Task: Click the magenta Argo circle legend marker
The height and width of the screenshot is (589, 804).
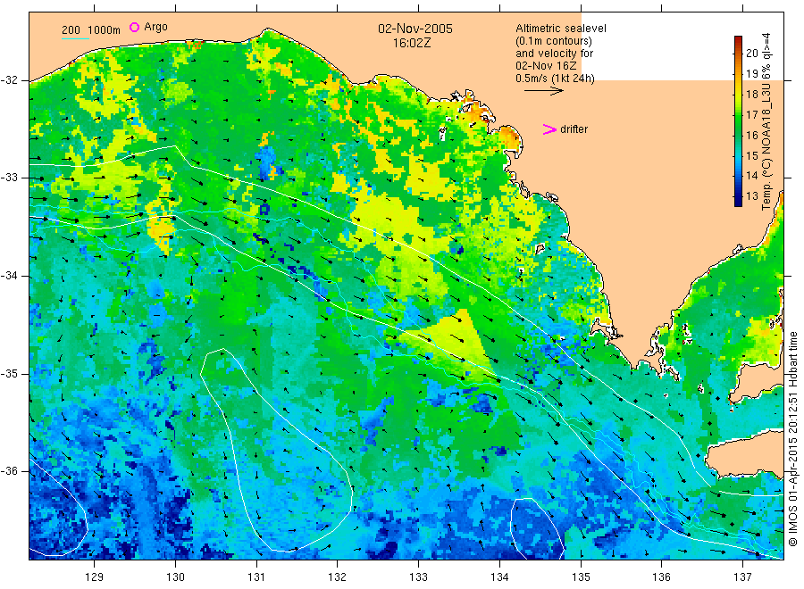Action: (134, 27)
